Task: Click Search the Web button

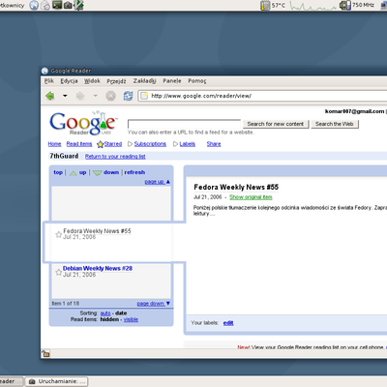Action: coord(335,124)
